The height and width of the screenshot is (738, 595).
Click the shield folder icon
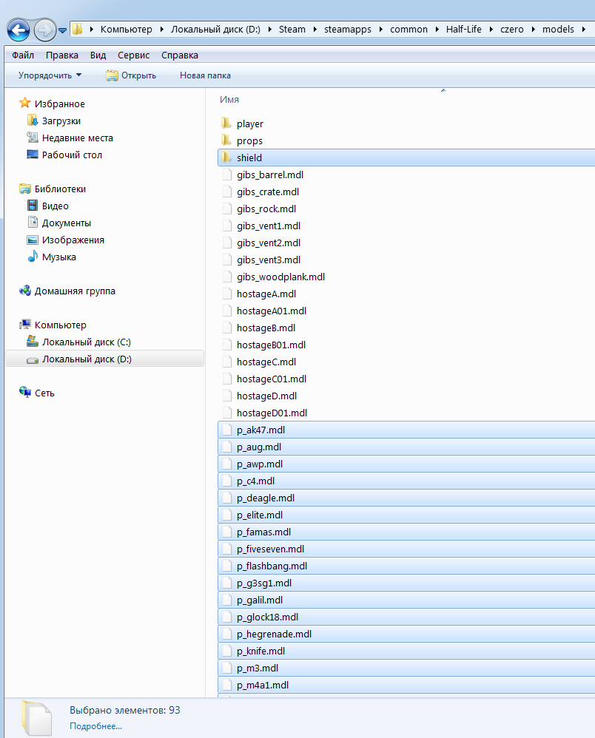coord(226,158)
